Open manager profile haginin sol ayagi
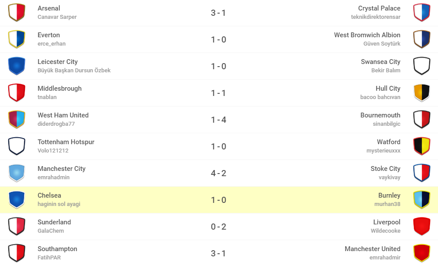438x266 pixels. [x=59, y=204]
